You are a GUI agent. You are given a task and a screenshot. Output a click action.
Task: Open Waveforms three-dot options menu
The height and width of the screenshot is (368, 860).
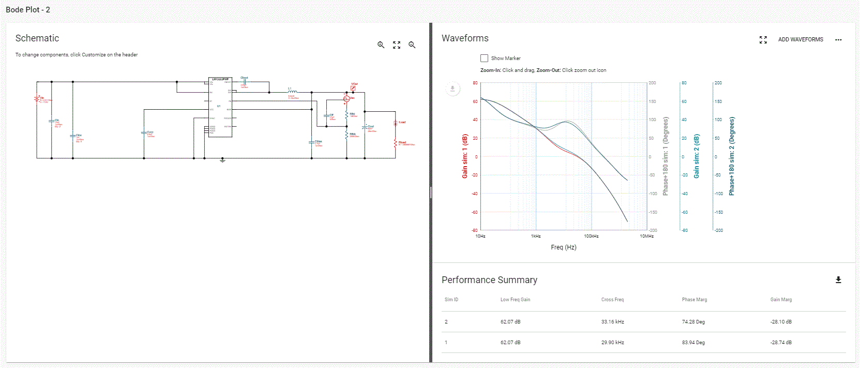click(x=838, y=40)
